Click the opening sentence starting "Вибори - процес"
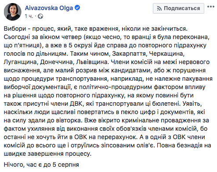The width and height of the screenshot is (217, 172). tap(96, 29)
